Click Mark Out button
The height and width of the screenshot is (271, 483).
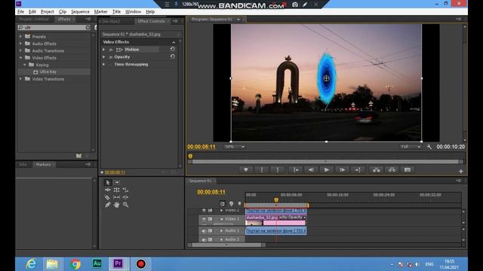278,170
